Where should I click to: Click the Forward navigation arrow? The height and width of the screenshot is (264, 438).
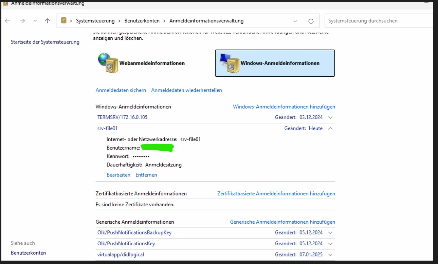point(22,21)
